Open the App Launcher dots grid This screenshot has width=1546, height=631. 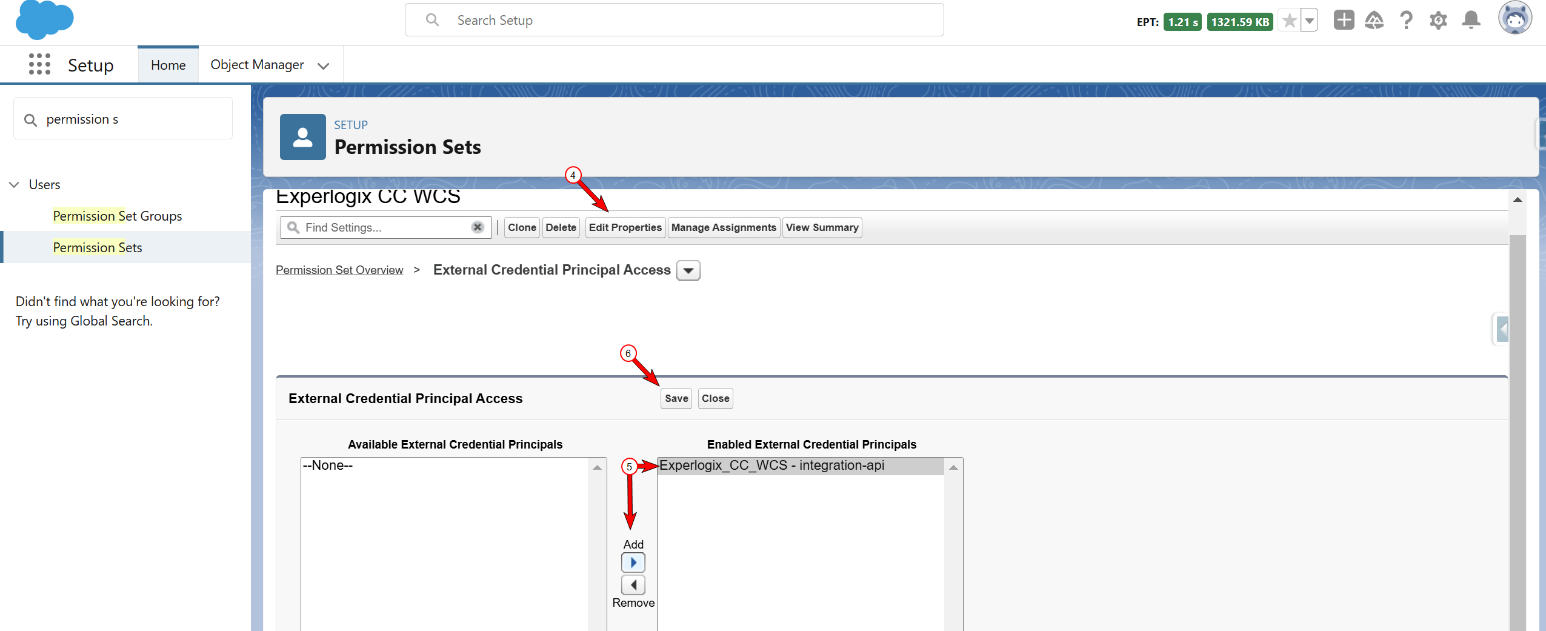39,64
